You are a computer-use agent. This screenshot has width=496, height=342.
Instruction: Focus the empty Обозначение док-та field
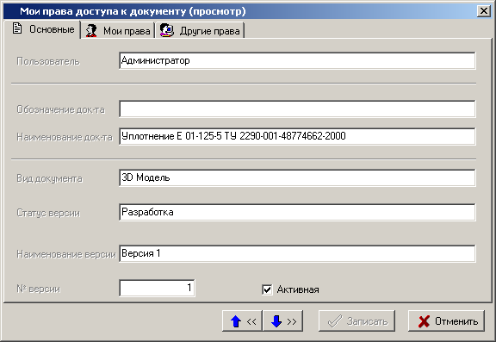point(297,109)
